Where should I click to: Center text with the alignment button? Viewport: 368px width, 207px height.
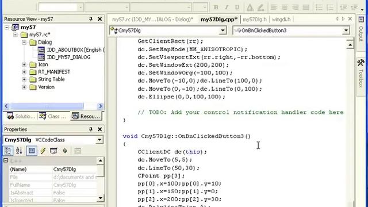pos(285,7)
